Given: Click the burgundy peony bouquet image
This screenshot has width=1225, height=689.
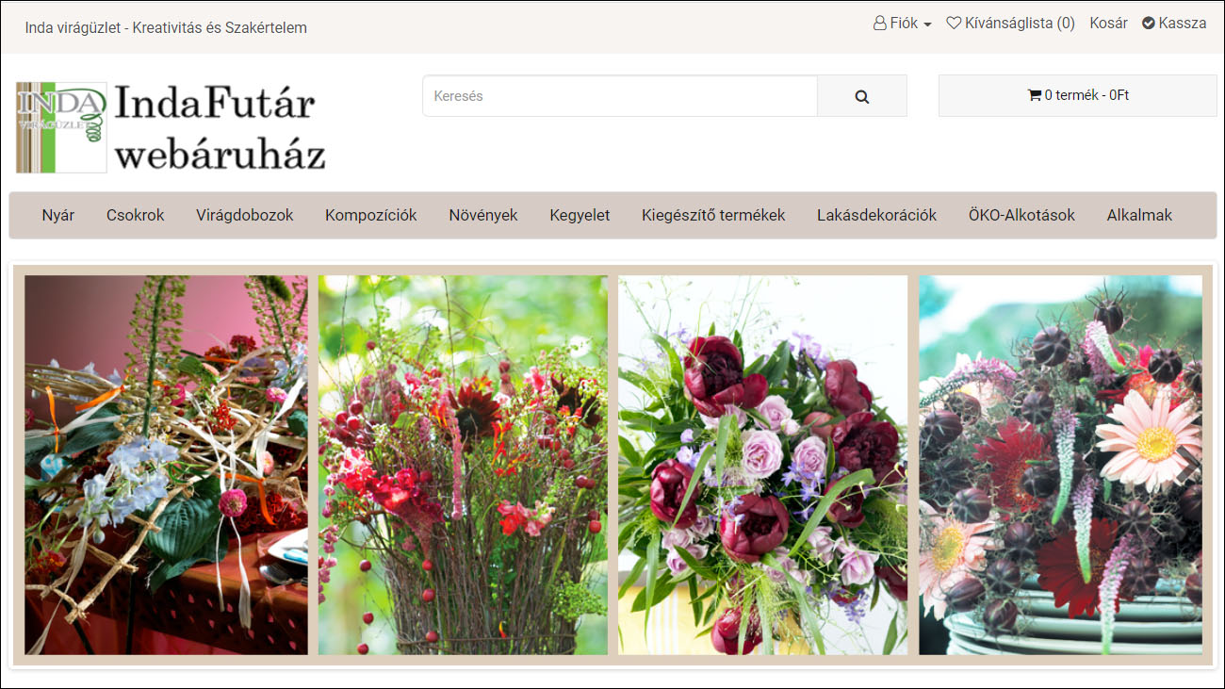Looking at the screenshot, I should click(762, 465).
